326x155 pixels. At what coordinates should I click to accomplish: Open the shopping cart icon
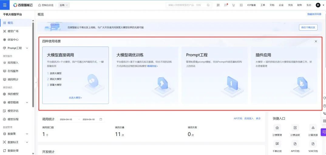[233, 5]
